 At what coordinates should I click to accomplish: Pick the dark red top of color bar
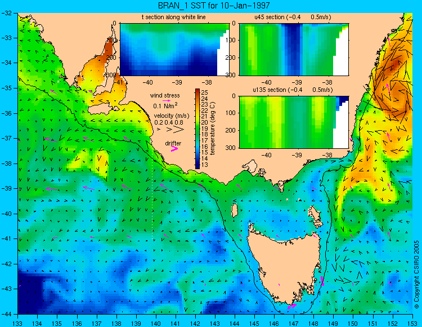(x=197, y=91)
